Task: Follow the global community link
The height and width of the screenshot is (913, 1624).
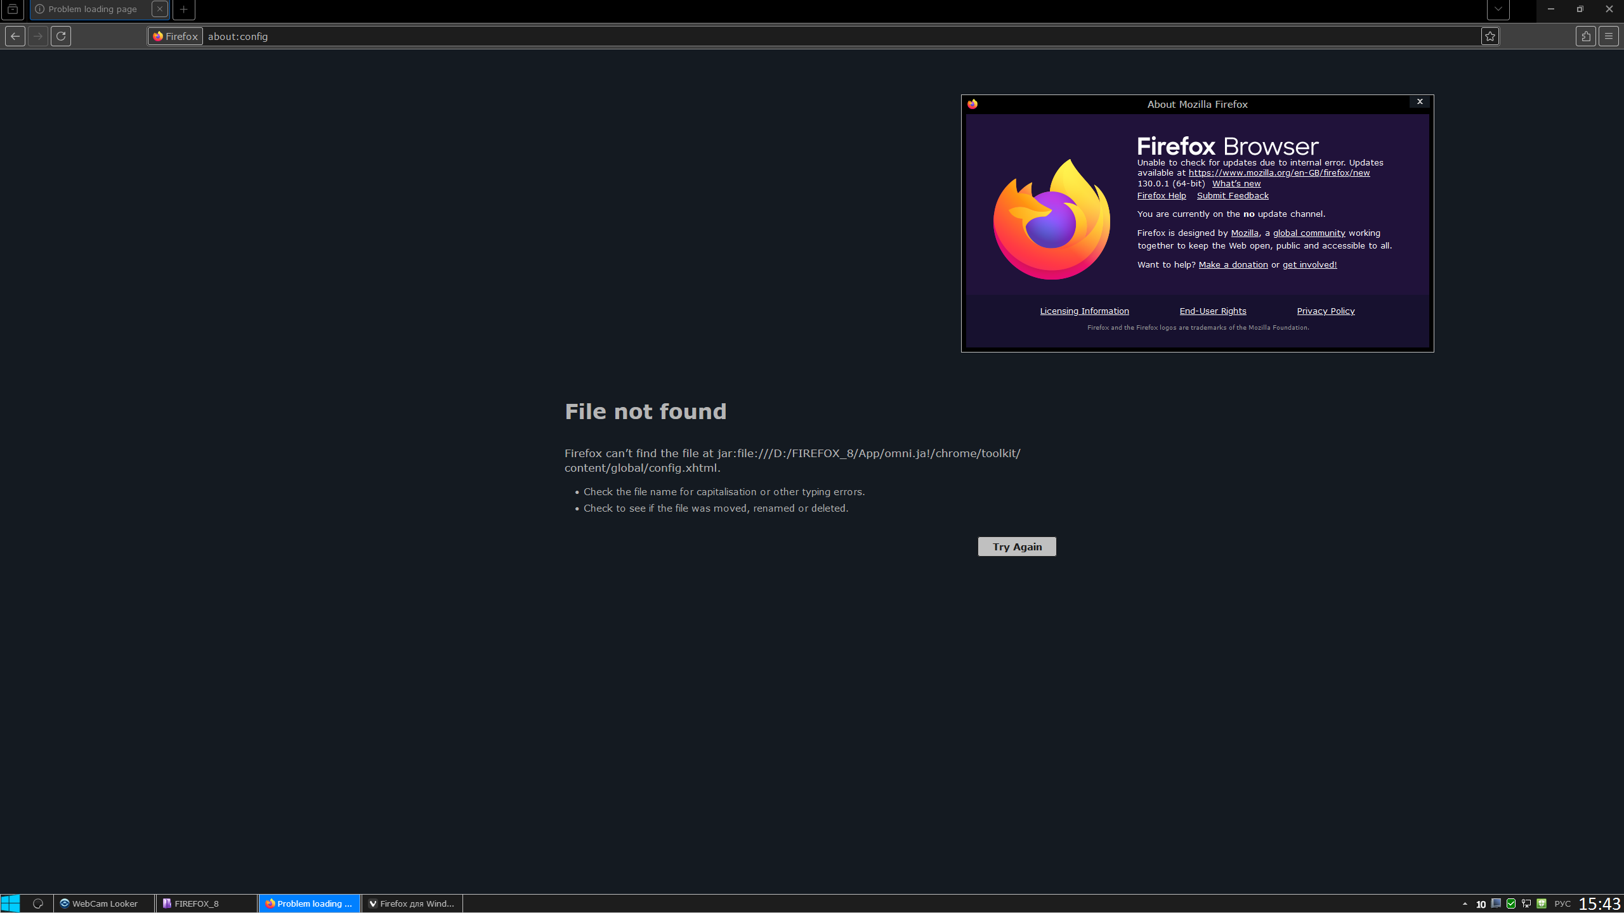Action: (1309, 233)
